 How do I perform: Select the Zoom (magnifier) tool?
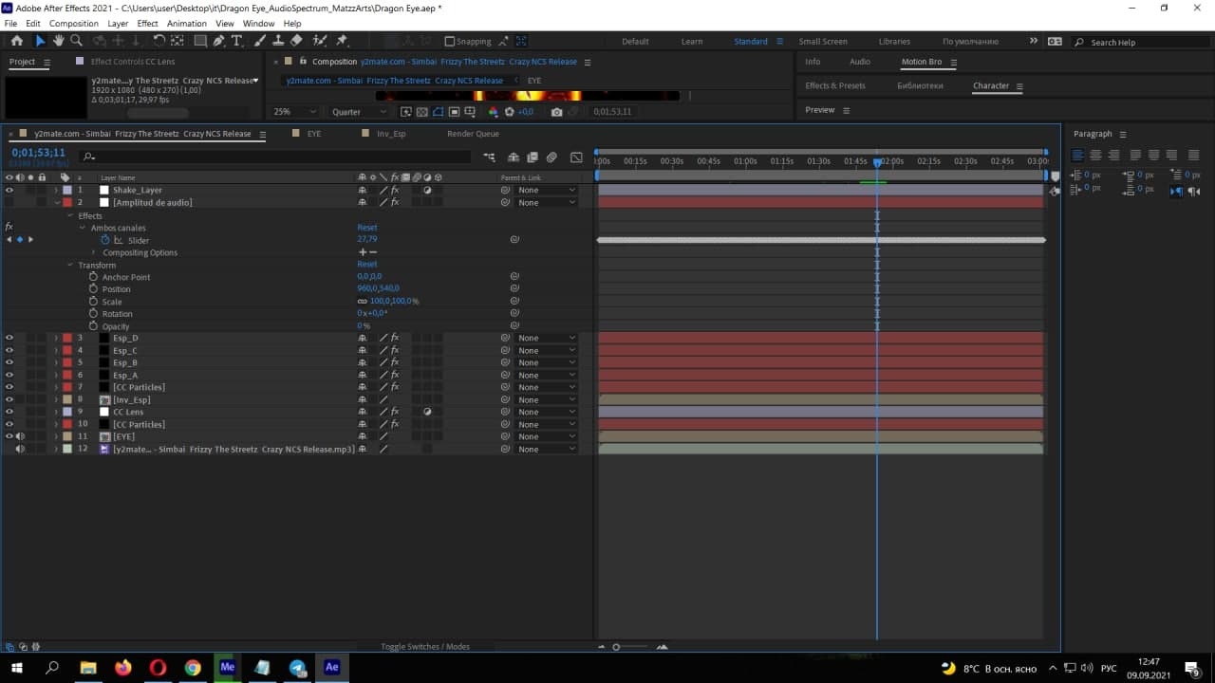click(x=76, y=41)
